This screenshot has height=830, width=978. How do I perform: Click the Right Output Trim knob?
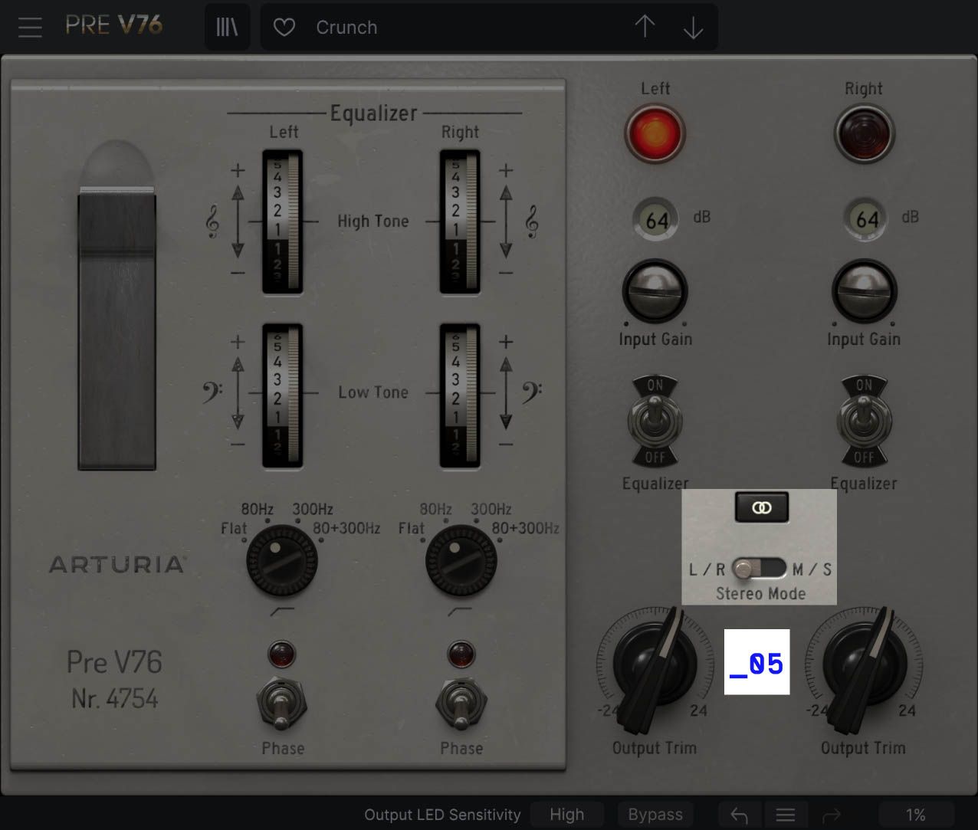864,665
